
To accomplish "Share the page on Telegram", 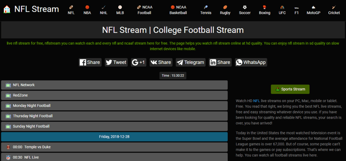I will [x=190, y=62].
